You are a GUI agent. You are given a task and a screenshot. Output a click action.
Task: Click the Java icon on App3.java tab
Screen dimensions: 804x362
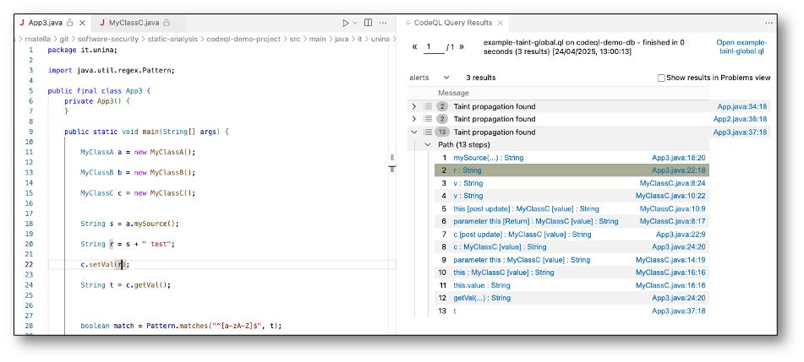click(21, 23)
